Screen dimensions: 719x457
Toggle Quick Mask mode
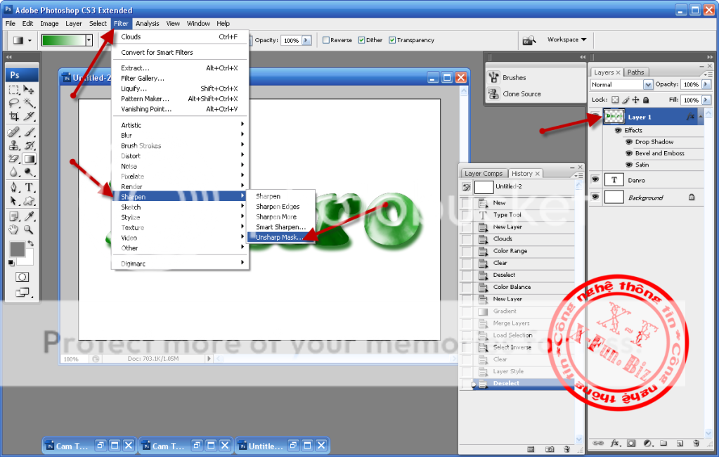22,277
